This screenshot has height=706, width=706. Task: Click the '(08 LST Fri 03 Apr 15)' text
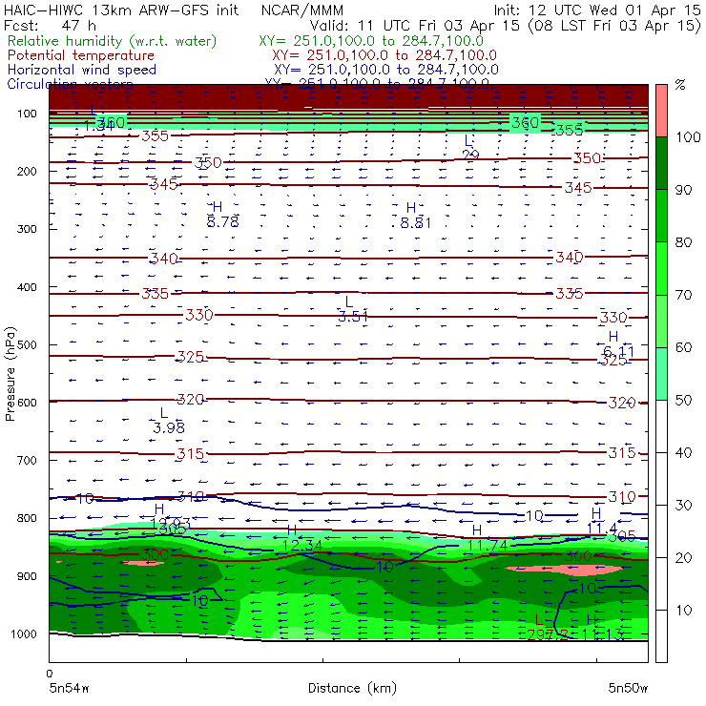click(x=614, y=26)
